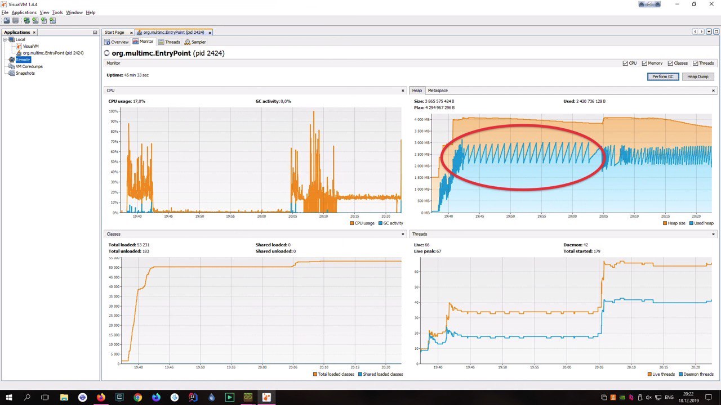Select the Remote tree item
721x405 pixels.
coord(23,60)
